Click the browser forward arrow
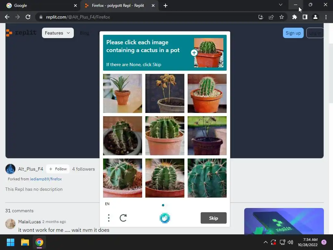Image resolution: width=333 pixels, height=250 pixels. (18, 17)
